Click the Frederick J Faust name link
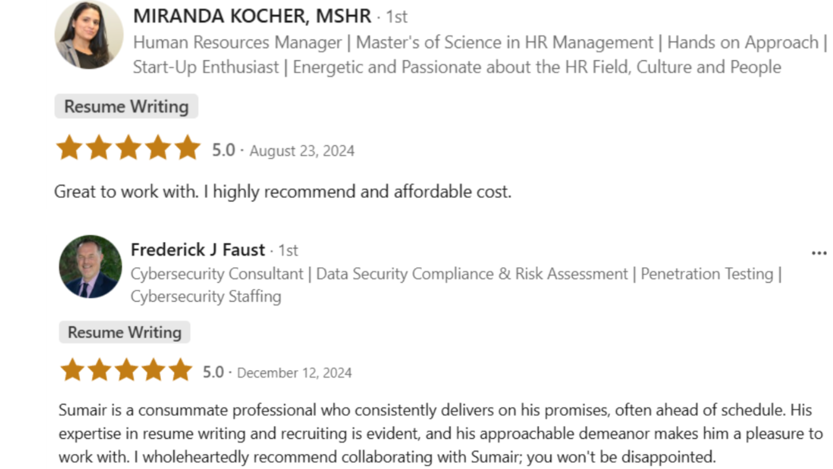This screenshot has width=833, height=469. click(x=198, y=250)
